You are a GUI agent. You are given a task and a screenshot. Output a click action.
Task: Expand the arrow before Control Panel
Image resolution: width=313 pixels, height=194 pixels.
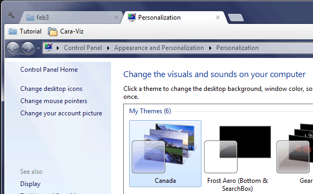58,48
